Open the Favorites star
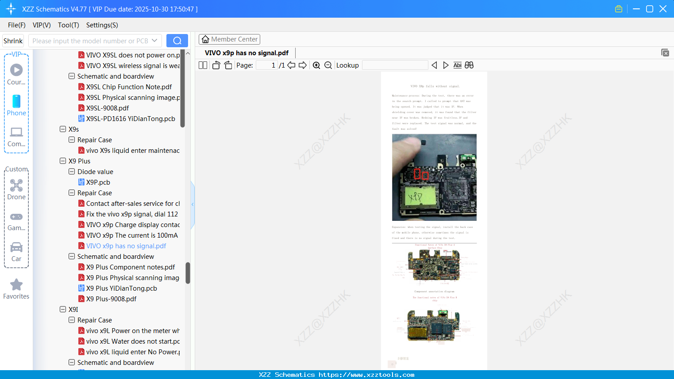Viewport: 674px width, 379px height. point(16,289)
